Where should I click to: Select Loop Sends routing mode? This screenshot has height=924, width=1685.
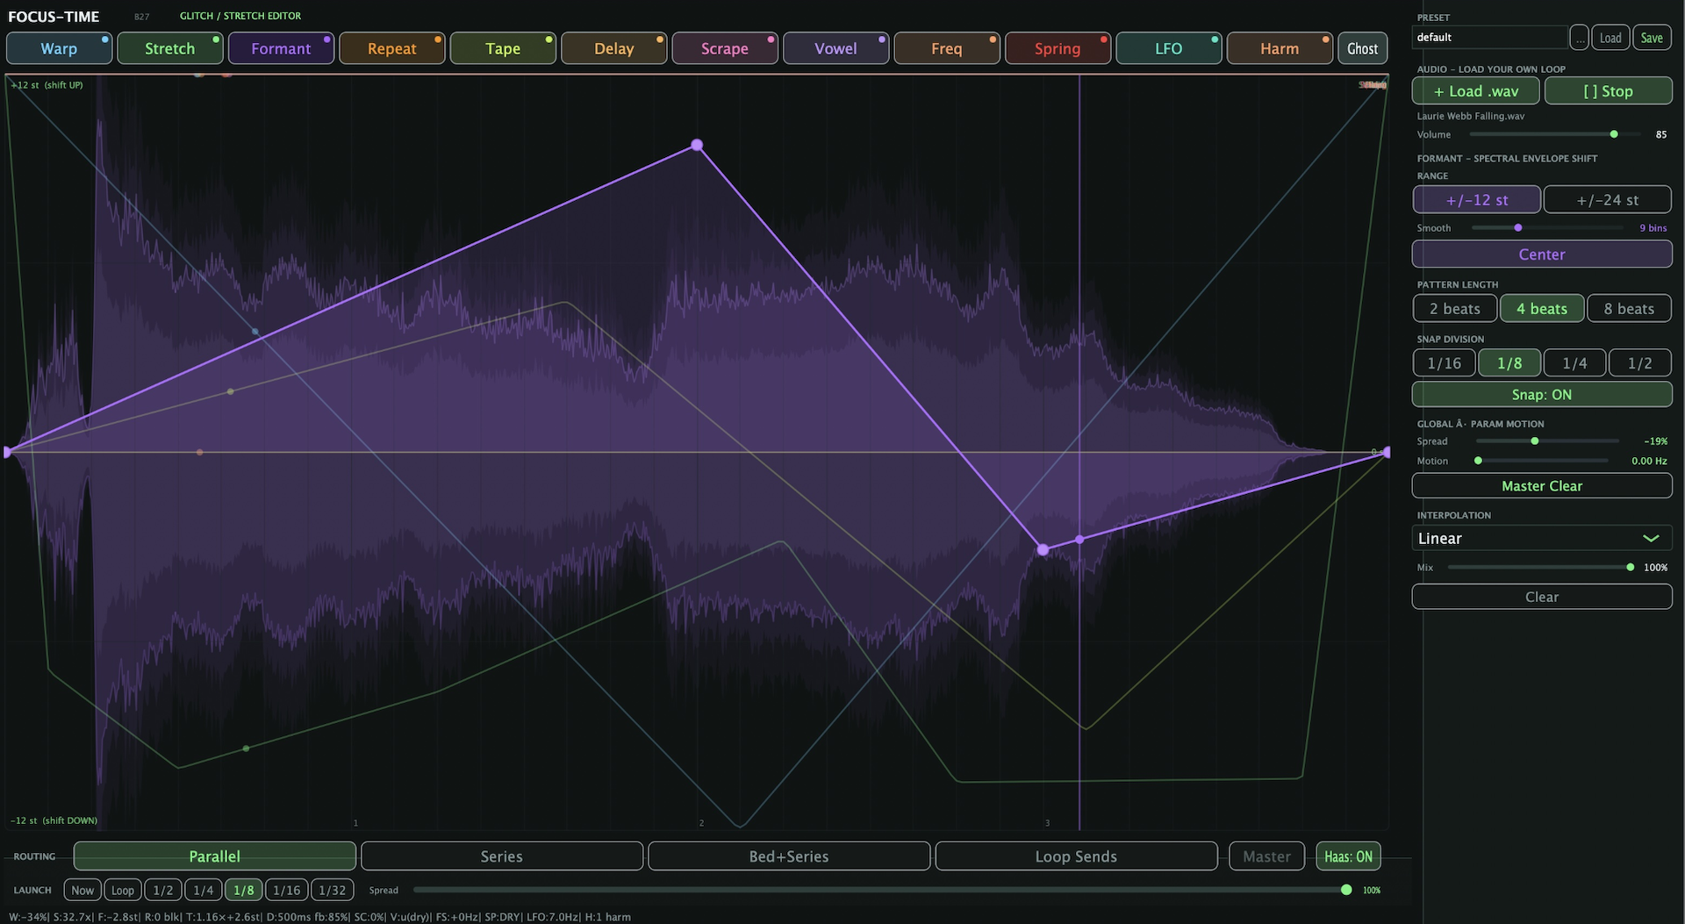coord(1076,856)
